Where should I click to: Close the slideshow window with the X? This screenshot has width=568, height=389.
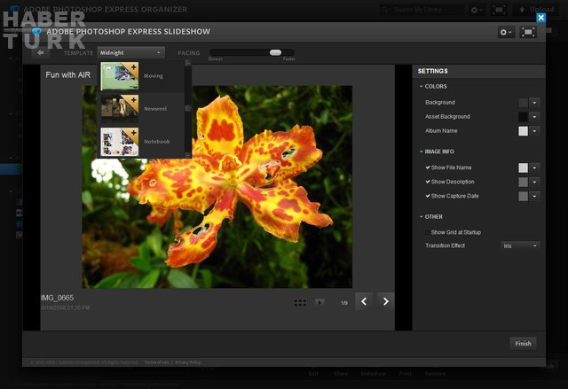click(x=541, y=17)
